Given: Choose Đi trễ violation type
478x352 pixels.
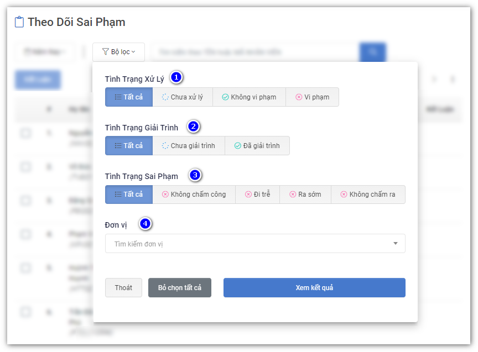Looking at the screenshot, I should pyautogui.click(x=257, y=195).
